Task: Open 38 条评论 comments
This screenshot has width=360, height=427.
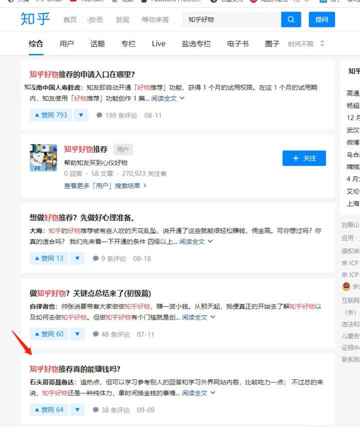Action: click(x=111, y=410)
